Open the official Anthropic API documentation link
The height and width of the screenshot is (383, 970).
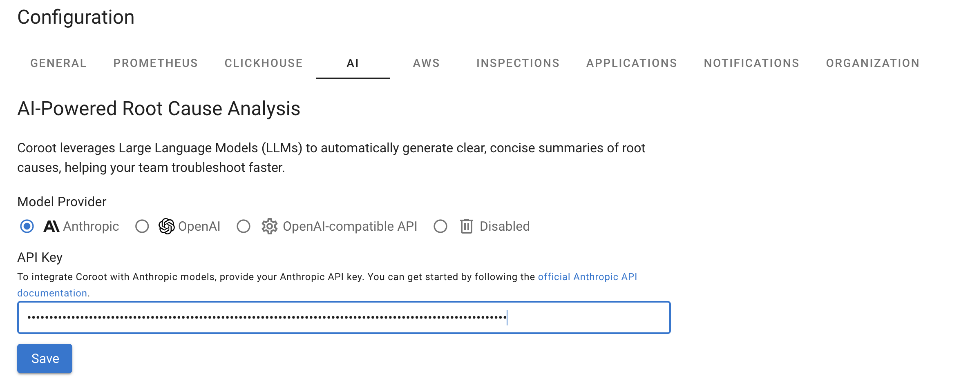click(587, 277)
